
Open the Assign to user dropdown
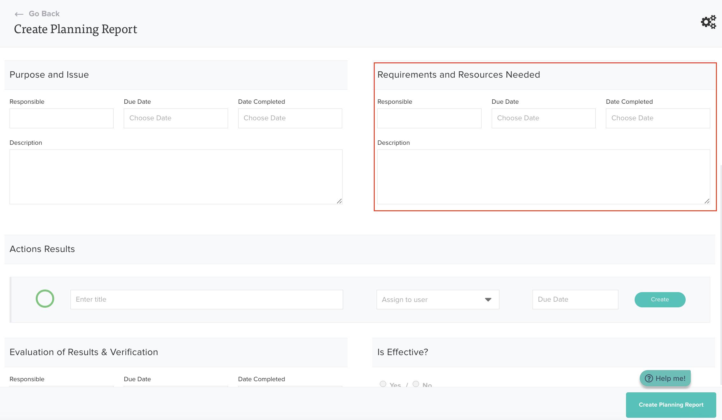point(438,299)
